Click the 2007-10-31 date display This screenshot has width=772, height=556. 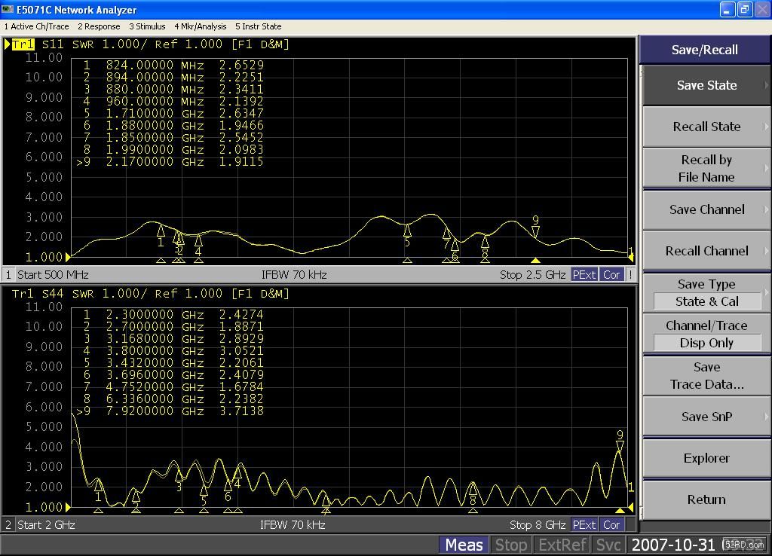pyautogui.click(x=672, y=545)
